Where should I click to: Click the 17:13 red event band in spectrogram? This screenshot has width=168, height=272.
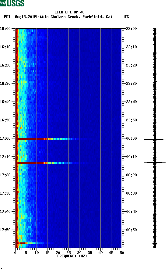pos(52,163)
